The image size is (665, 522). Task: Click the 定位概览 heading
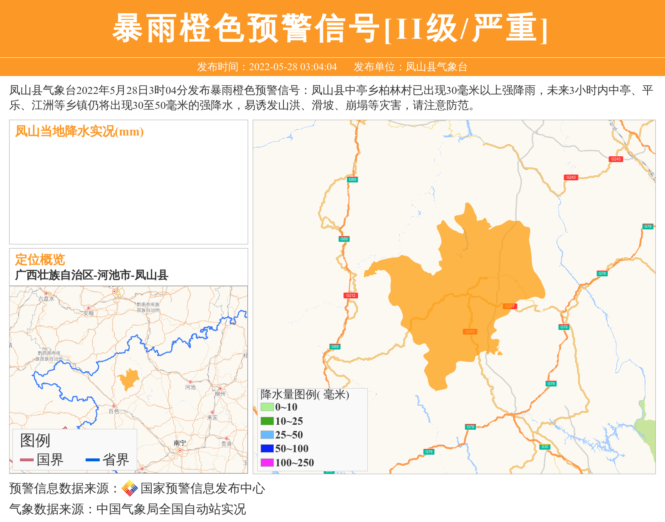pos(40,259)
